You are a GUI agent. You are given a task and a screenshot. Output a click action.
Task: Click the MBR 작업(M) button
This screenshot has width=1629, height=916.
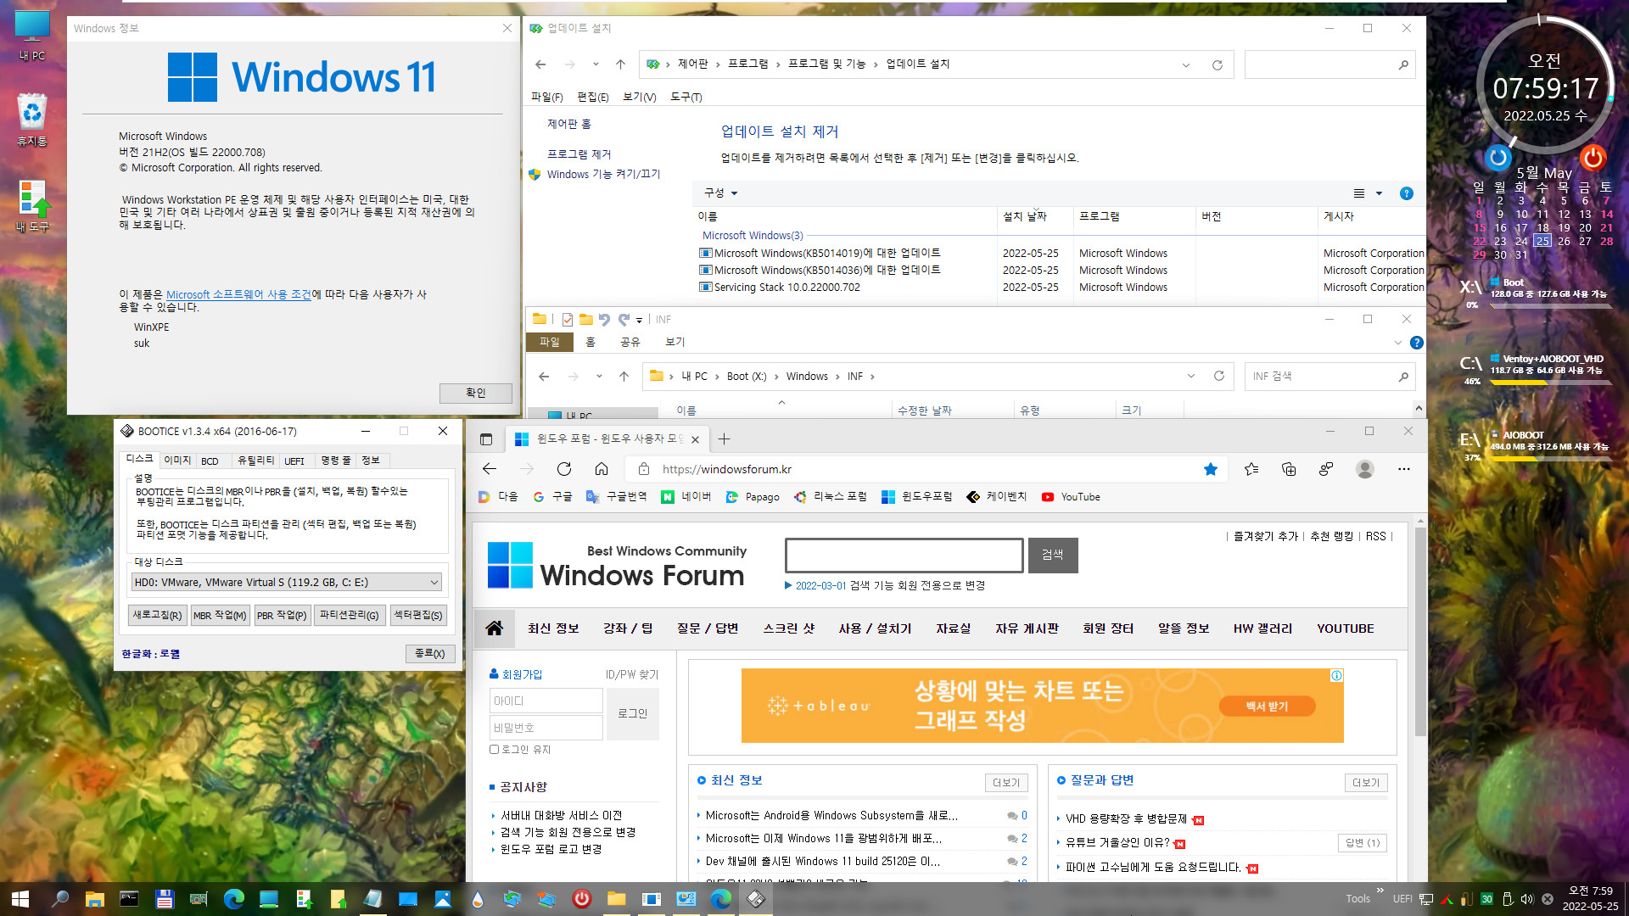220,616
